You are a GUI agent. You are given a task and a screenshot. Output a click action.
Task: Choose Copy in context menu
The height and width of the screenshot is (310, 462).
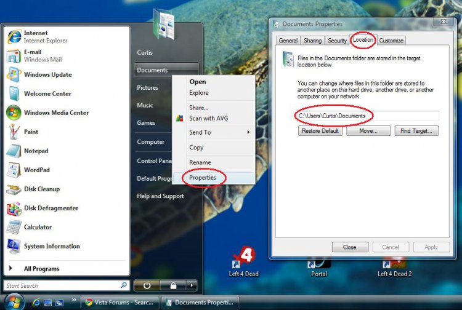tap(197, 148)
